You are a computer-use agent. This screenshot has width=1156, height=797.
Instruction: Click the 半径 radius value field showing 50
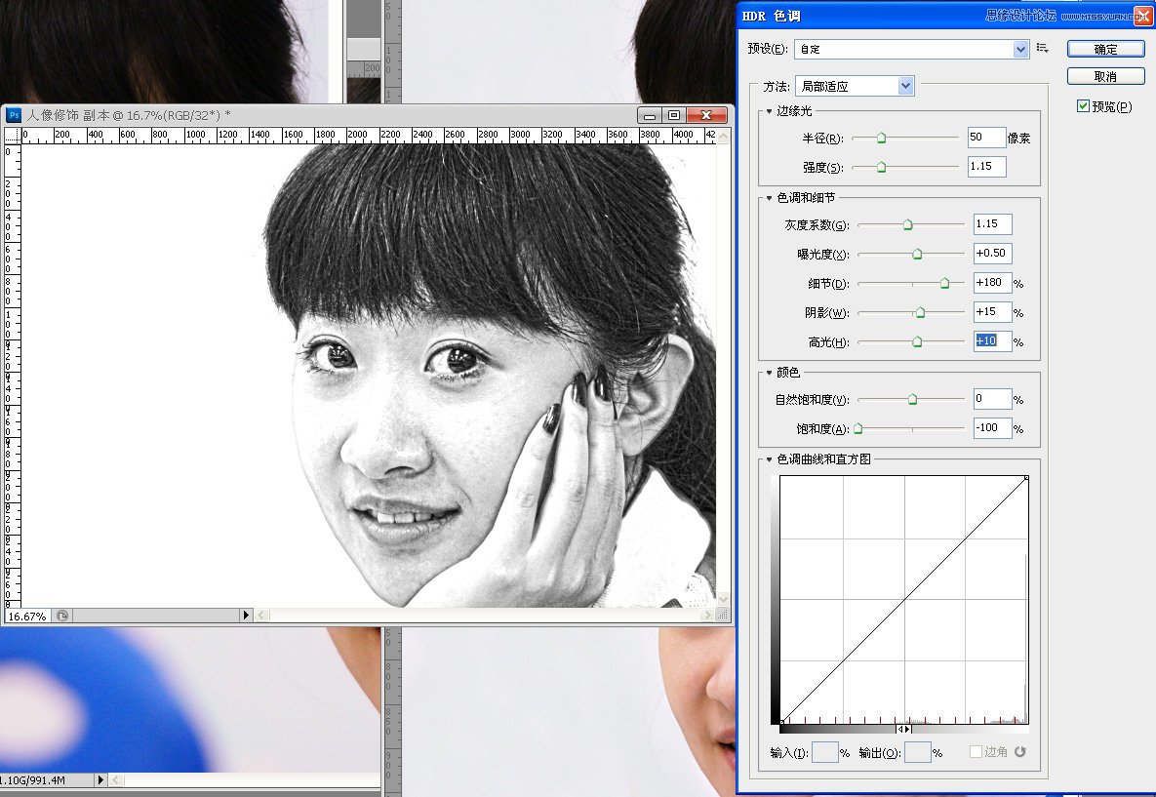[x=986, y=138]
